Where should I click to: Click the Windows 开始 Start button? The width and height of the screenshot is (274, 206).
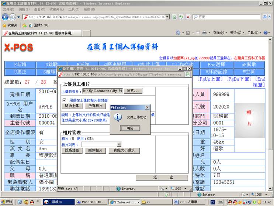point(7,202)
